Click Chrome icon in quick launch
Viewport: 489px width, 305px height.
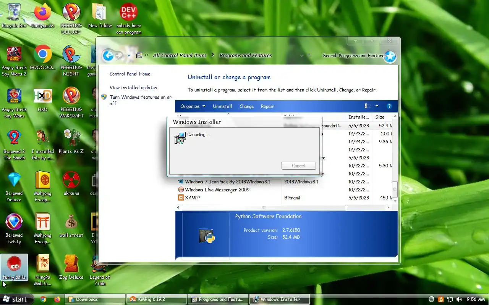[x=43, y=299]
